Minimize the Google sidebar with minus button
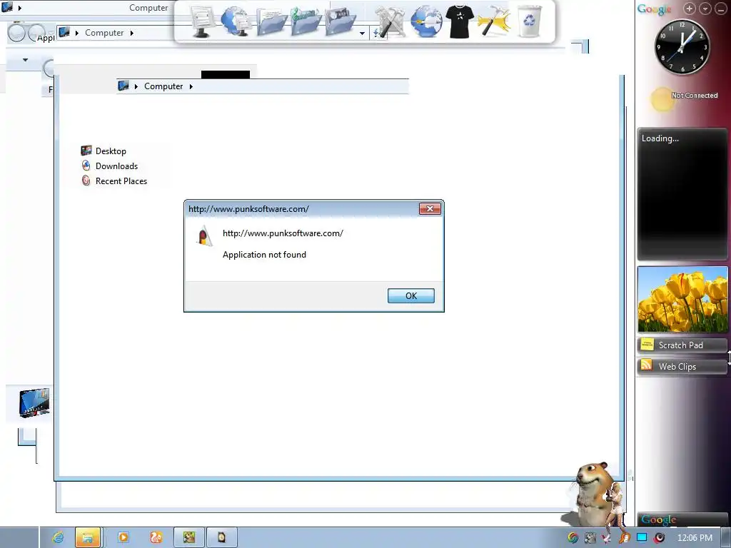The height and width of the screenshot is (548, 731). (x=721, y=9)
